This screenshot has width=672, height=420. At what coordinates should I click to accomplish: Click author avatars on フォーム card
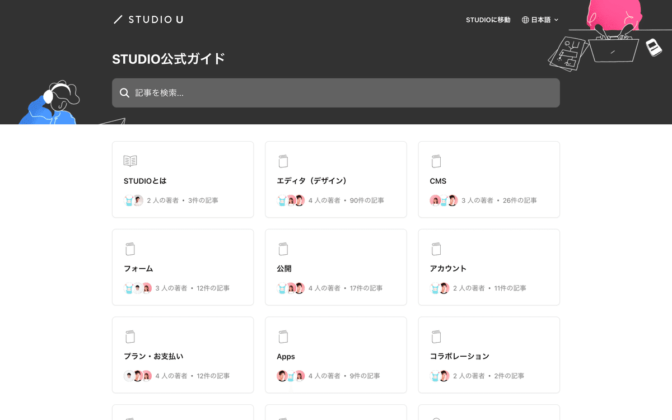point(138,288)
